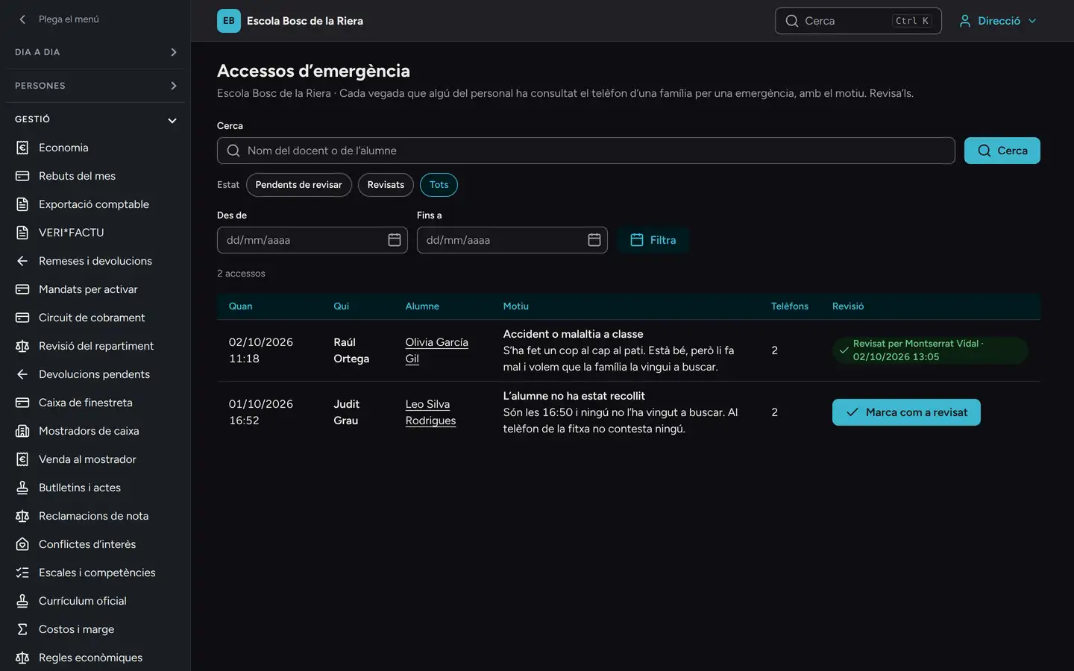
Task: Click the calendar icon in Des de field
Action: (x=395, y=239)
